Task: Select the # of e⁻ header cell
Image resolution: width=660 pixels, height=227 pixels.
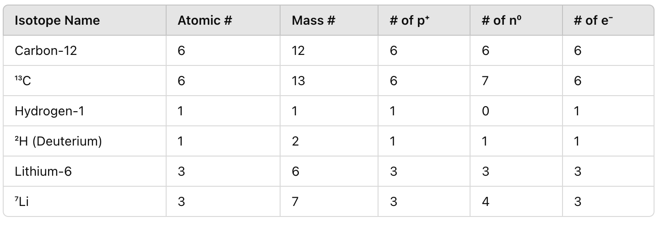Action: (x=608, y=20)
